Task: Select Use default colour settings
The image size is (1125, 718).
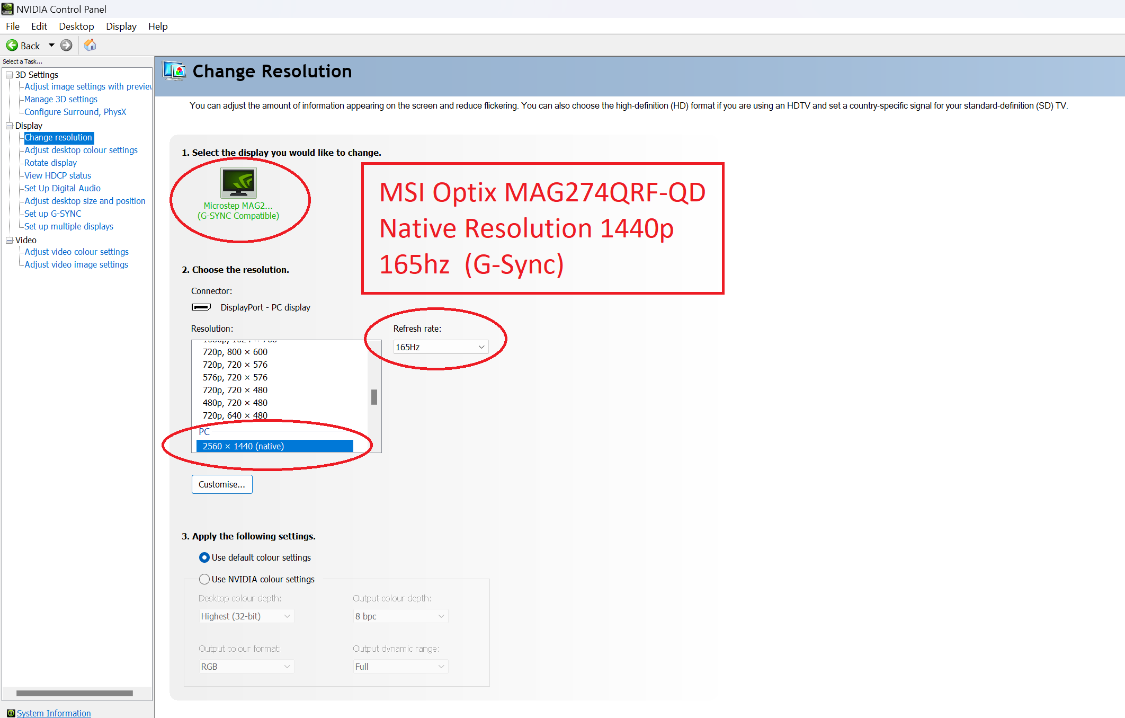Action: pos(204,557)
